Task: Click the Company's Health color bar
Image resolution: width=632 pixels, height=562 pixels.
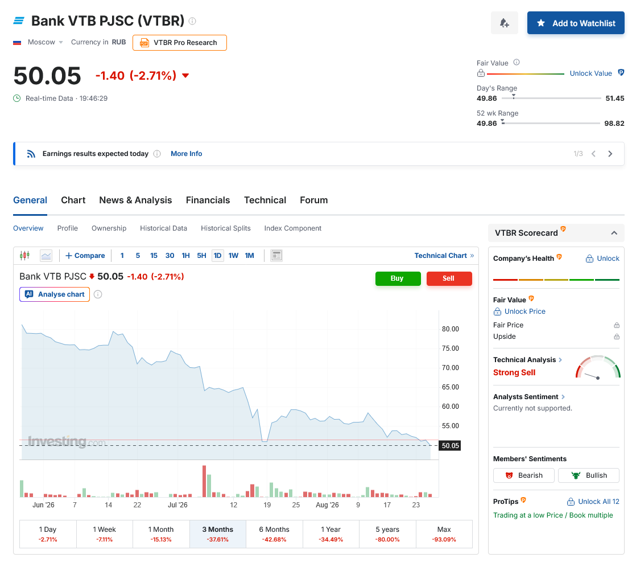Action: [556, 280]
